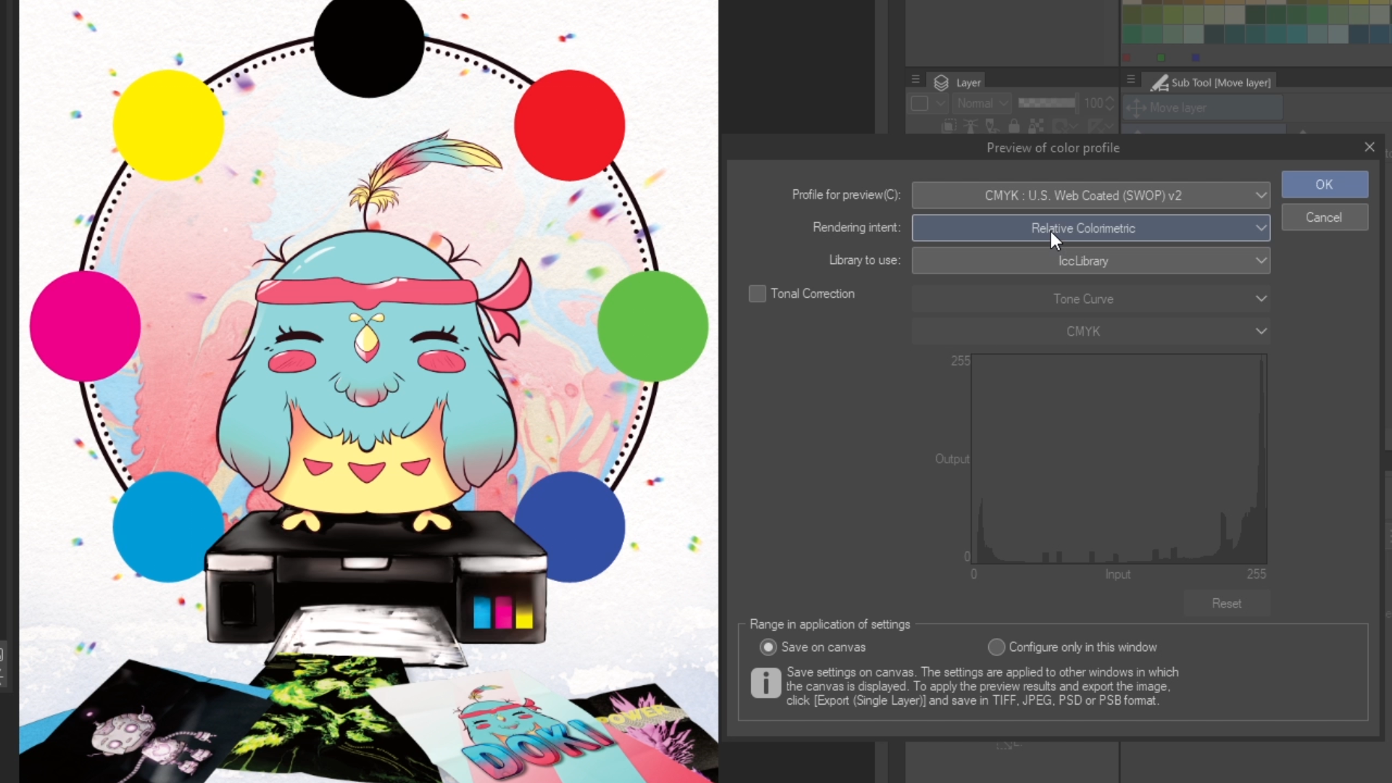Click the lock transparent pixels icon
Screen dimensions: 1392x783
point(1036,126)
